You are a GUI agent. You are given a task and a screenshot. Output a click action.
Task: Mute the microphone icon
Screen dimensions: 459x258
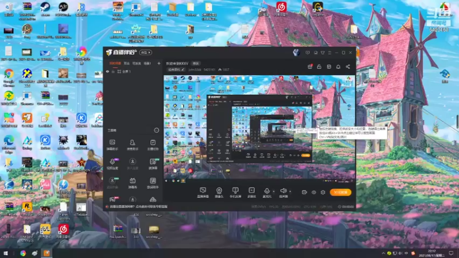[x=267, y=191]
